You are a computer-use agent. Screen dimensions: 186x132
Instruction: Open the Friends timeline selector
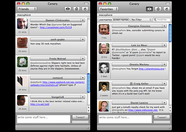(27, 9)
